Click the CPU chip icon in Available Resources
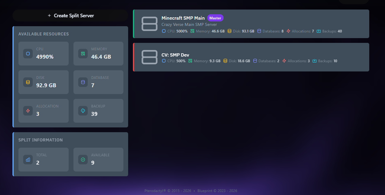 click(x=28, y=54)
